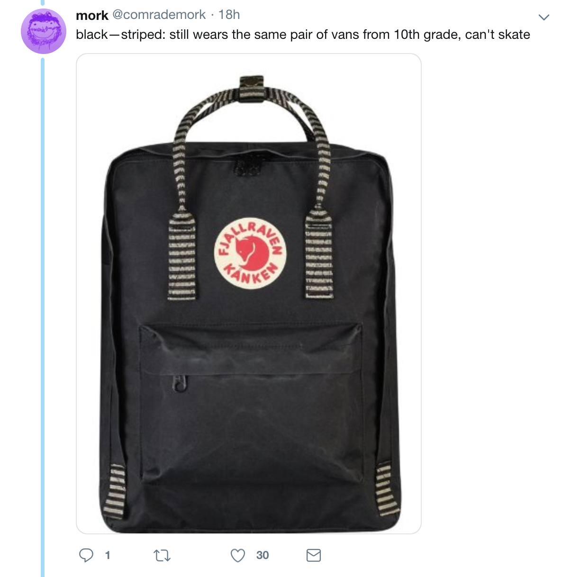Open mork's purple profile avatar
This screenshot has width=580, height=577.
[44, 31]
